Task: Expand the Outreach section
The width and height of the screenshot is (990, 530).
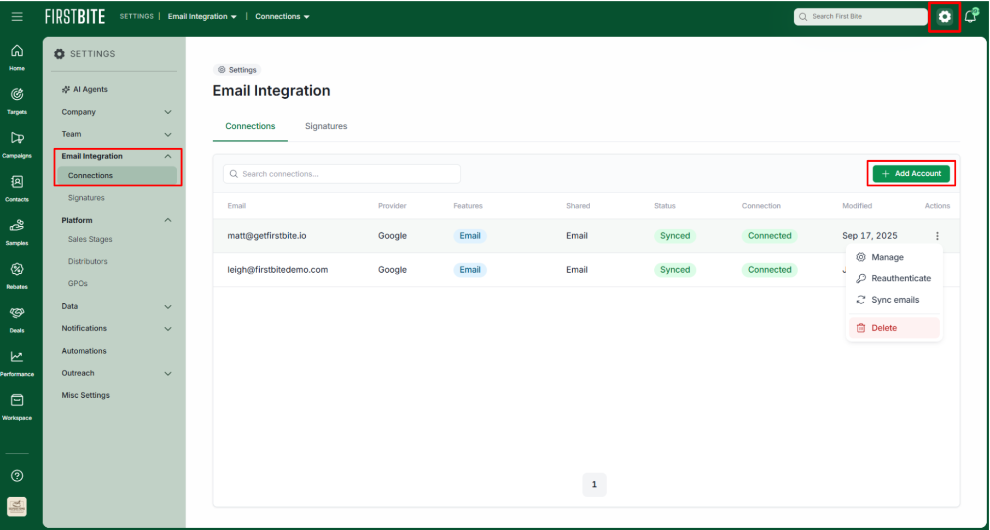Action: (117, 373)
